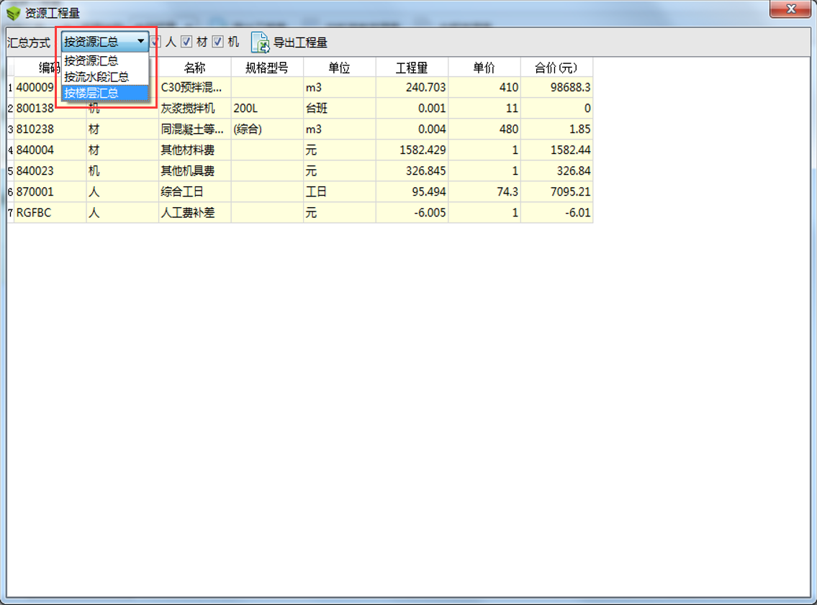Viewport: 817px width, 605px height.
Task: Select 按流水段汇总 option
Action: tap(105, 77)
